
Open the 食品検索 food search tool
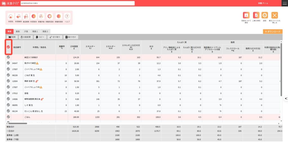(x=26, y=16)
